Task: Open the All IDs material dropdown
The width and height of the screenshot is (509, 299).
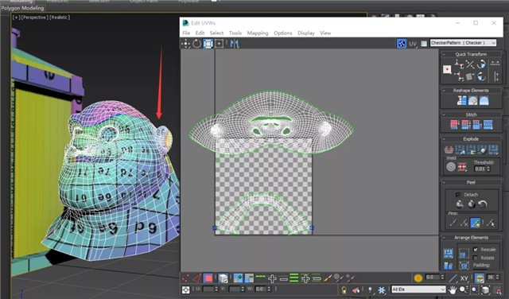Action: 418,289
